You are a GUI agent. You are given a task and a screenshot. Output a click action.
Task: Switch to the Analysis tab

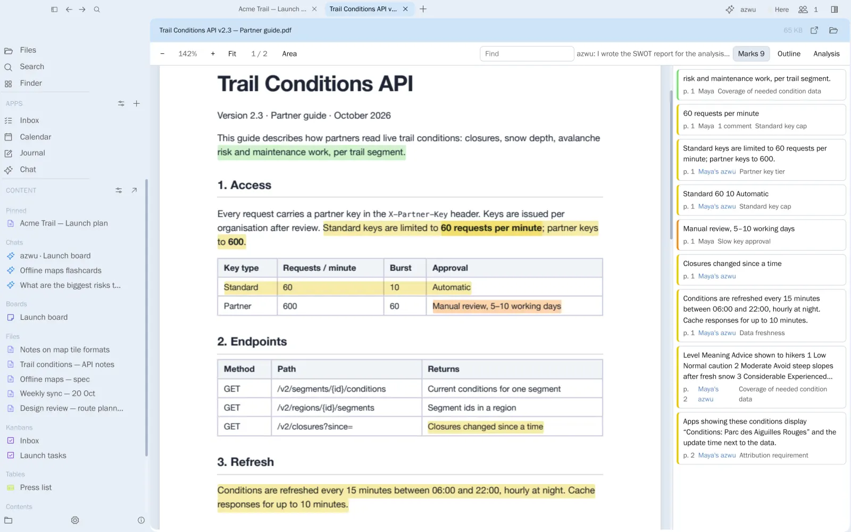827,54
